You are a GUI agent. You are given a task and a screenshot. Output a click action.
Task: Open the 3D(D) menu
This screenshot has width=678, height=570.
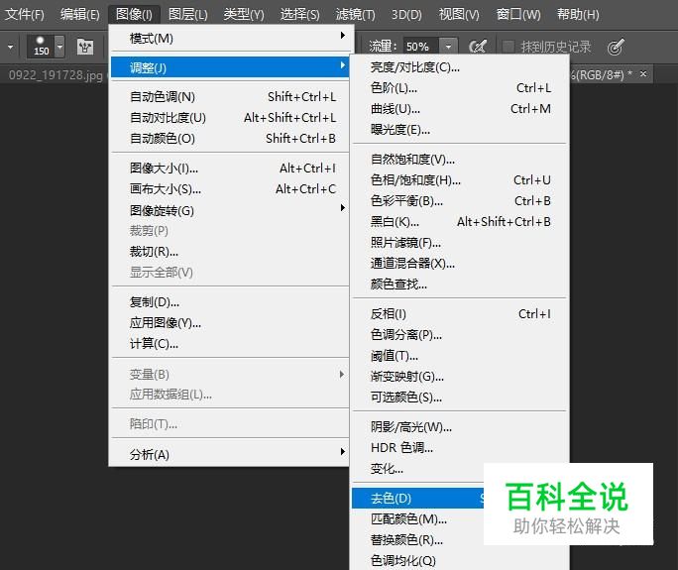[x=406, y=14]
